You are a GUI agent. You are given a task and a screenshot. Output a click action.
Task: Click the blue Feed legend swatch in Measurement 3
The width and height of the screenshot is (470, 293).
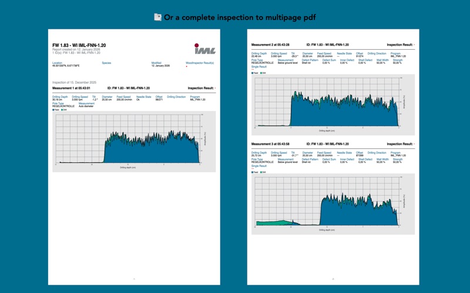tap(253, 172)
